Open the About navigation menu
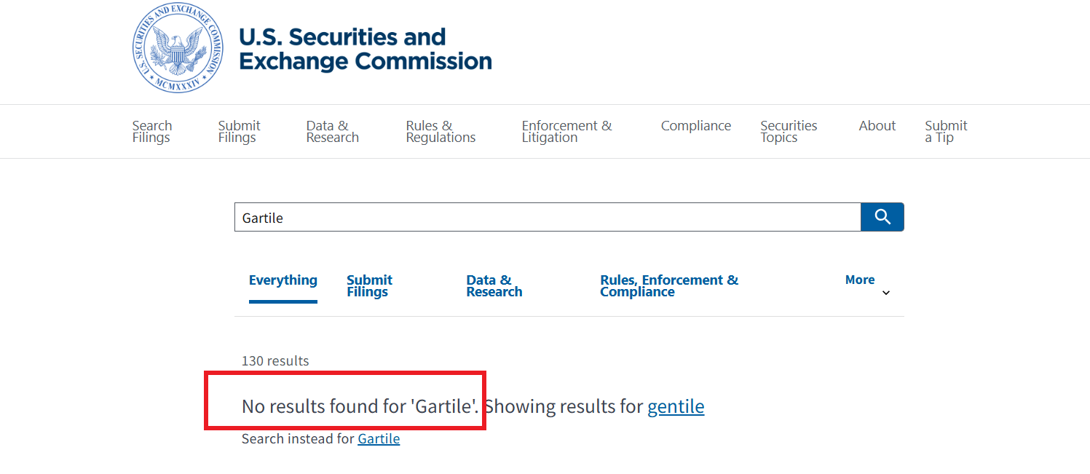1090x474 pixels. [x=877, y=126]
